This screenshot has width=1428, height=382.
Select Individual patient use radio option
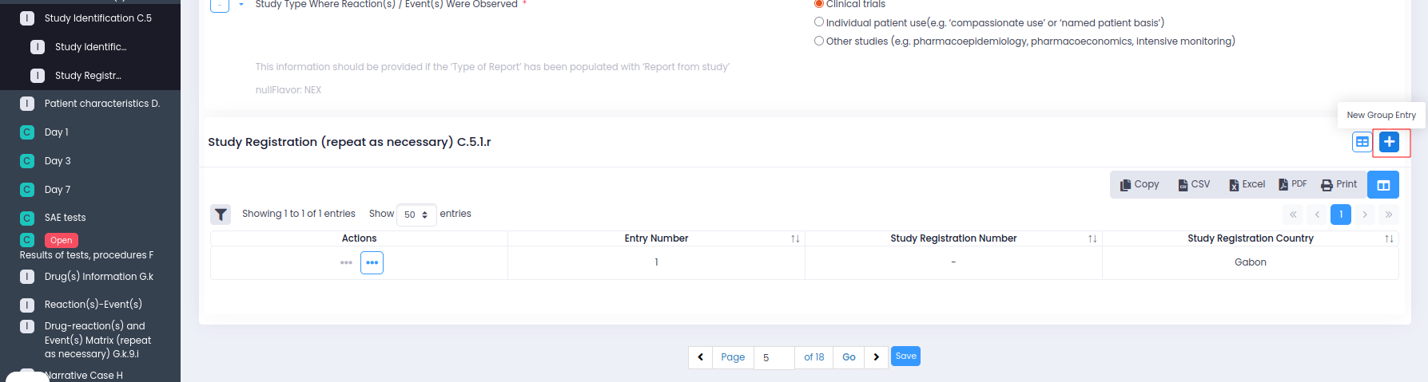pos(819,22)
